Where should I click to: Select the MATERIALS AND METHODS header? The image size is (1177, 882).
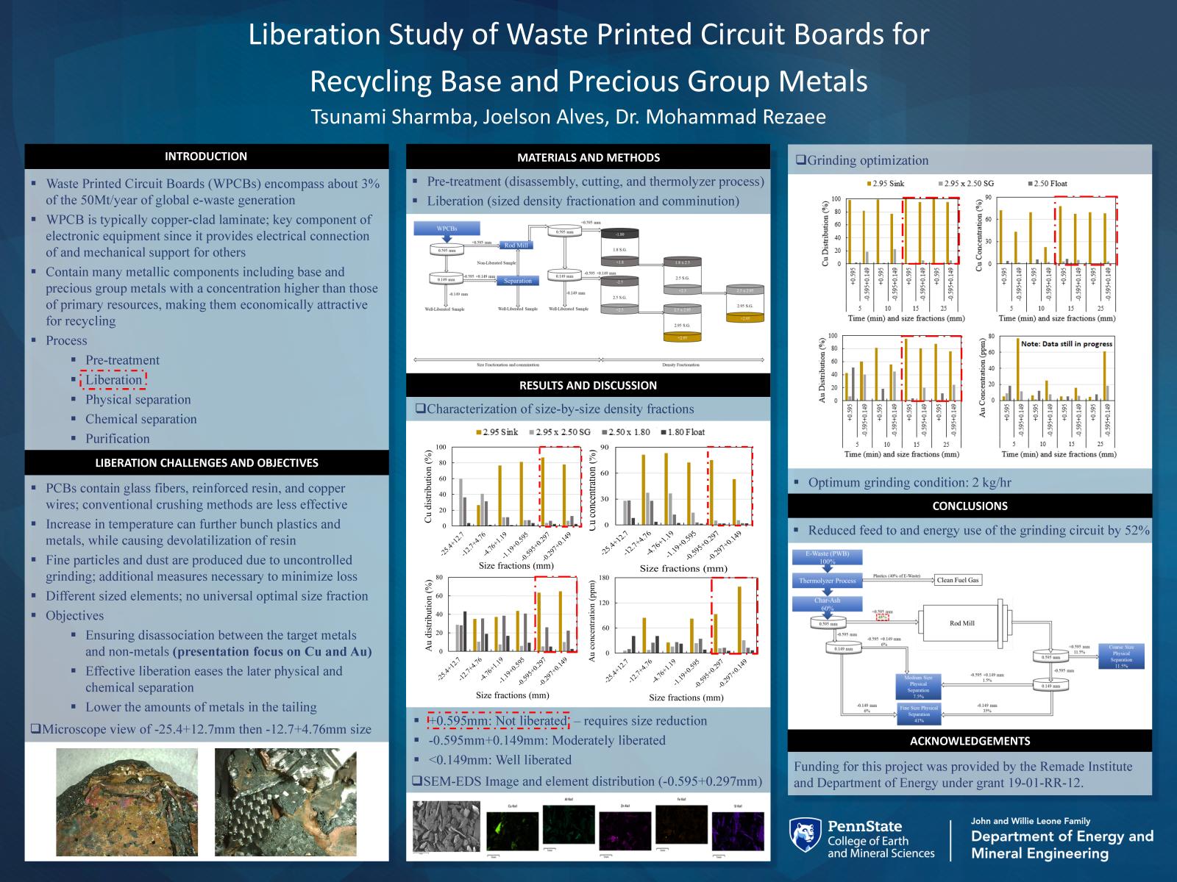588,157
